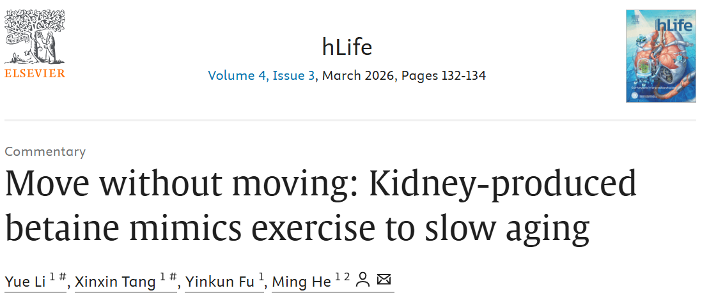Open author Ming He's details
The width and height of the screenshot is (709, 302).
click(301, 282)
